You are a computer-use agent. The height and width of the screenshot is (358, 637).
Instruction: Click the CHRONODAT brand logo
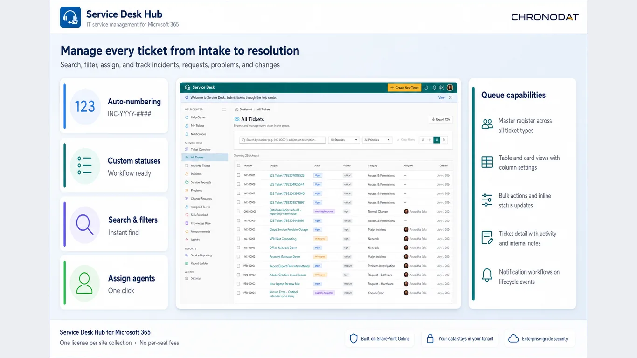[545, 17]
